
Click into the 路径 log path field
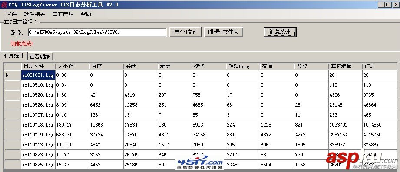97,32
